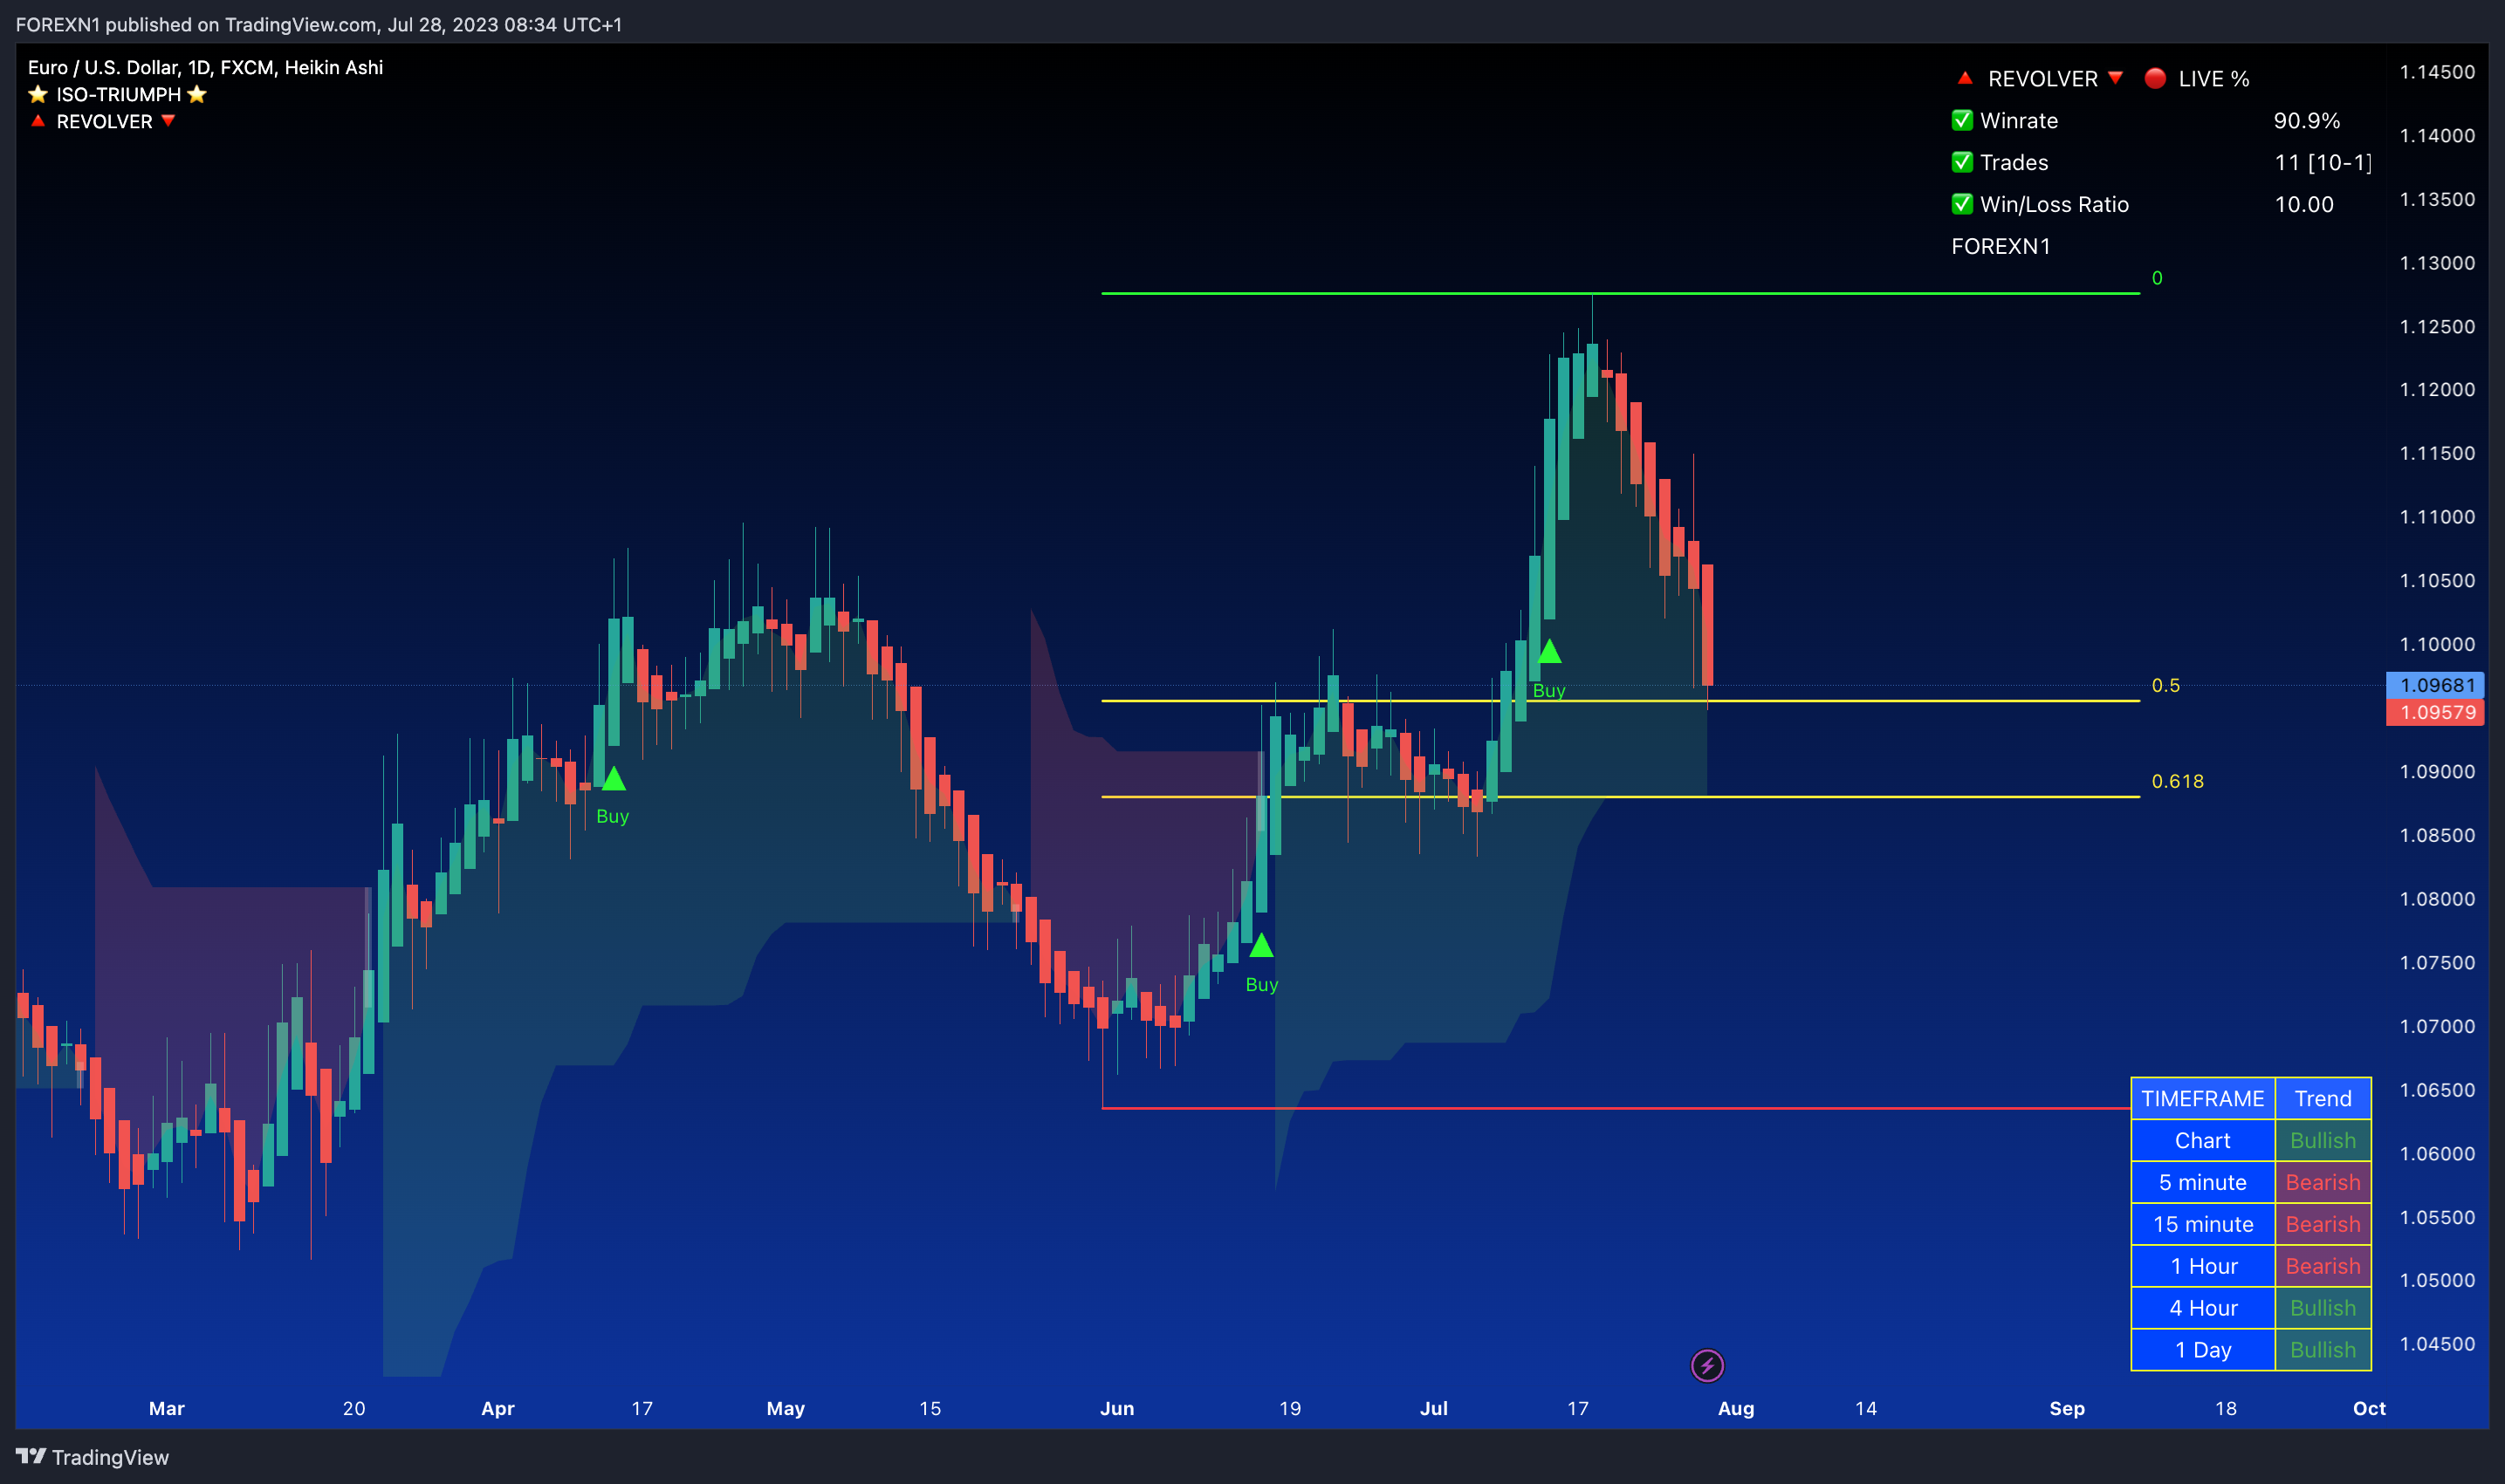Click Bullish trend cell for 4 Hour
2505x1484 pixels.
pyautogui.click(x=2323, y=1308)
